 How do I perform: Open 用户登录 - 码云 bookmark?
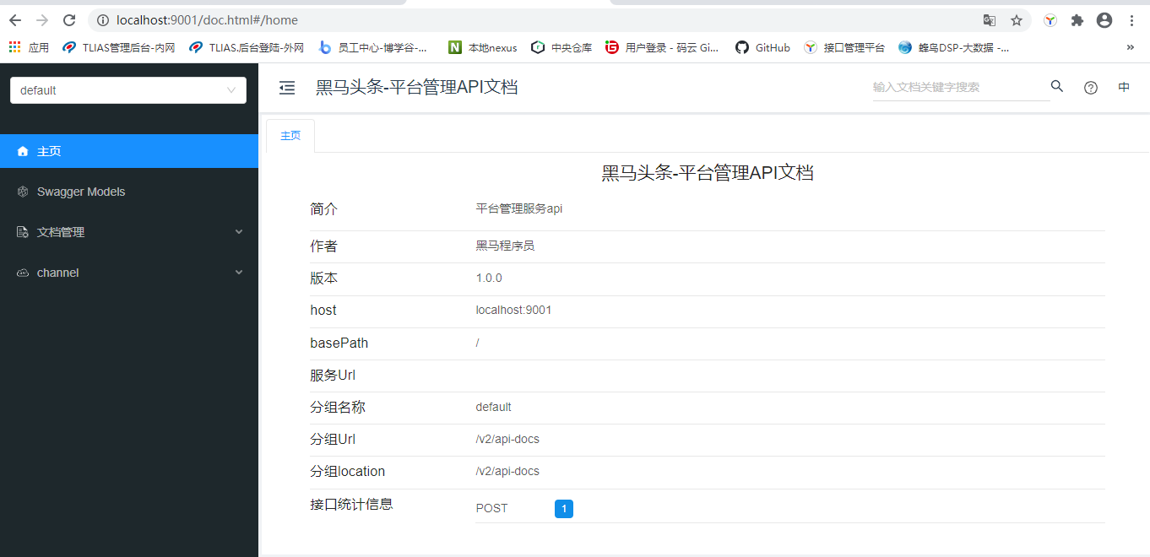click(663, 48)
